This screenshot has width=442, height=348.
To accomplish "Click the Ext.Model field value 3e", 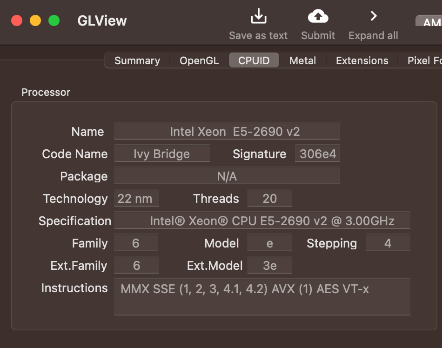I will coord(270,265).
